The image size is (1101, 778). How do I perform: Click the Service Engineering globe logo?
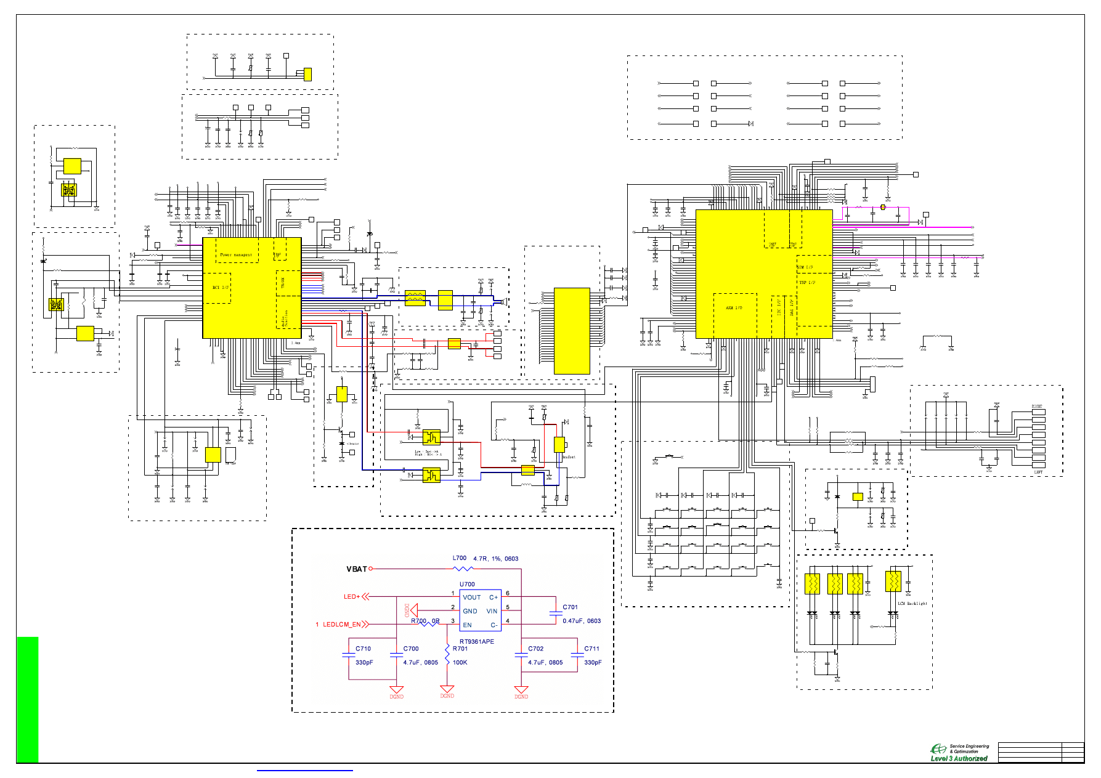click(x=938, y=748)
